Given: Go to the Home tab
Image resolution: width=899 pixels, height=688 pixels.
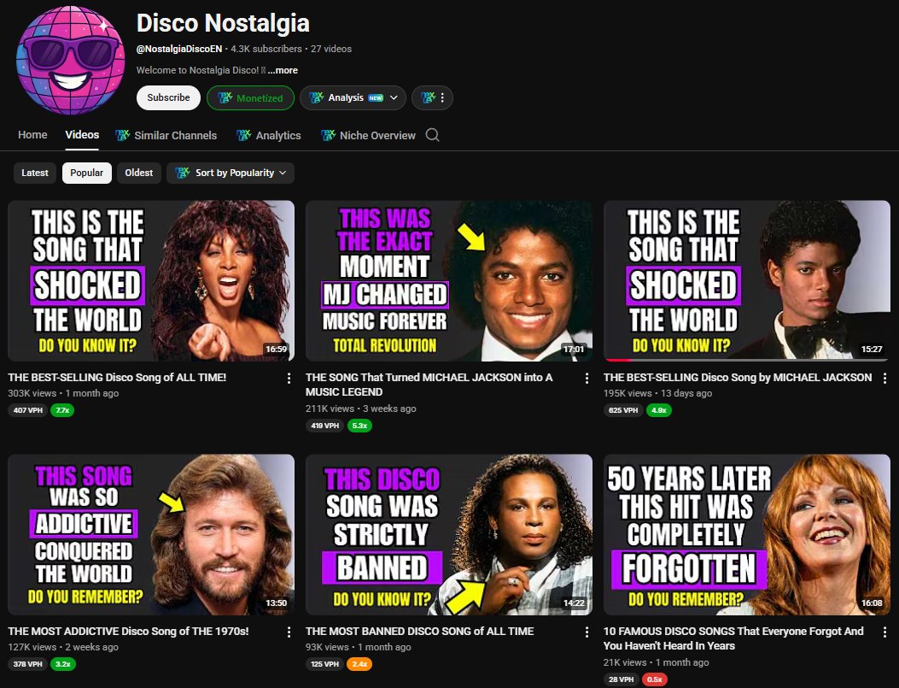Looking at the screenshot, I should pyautogui.click(x=32, y=135).
